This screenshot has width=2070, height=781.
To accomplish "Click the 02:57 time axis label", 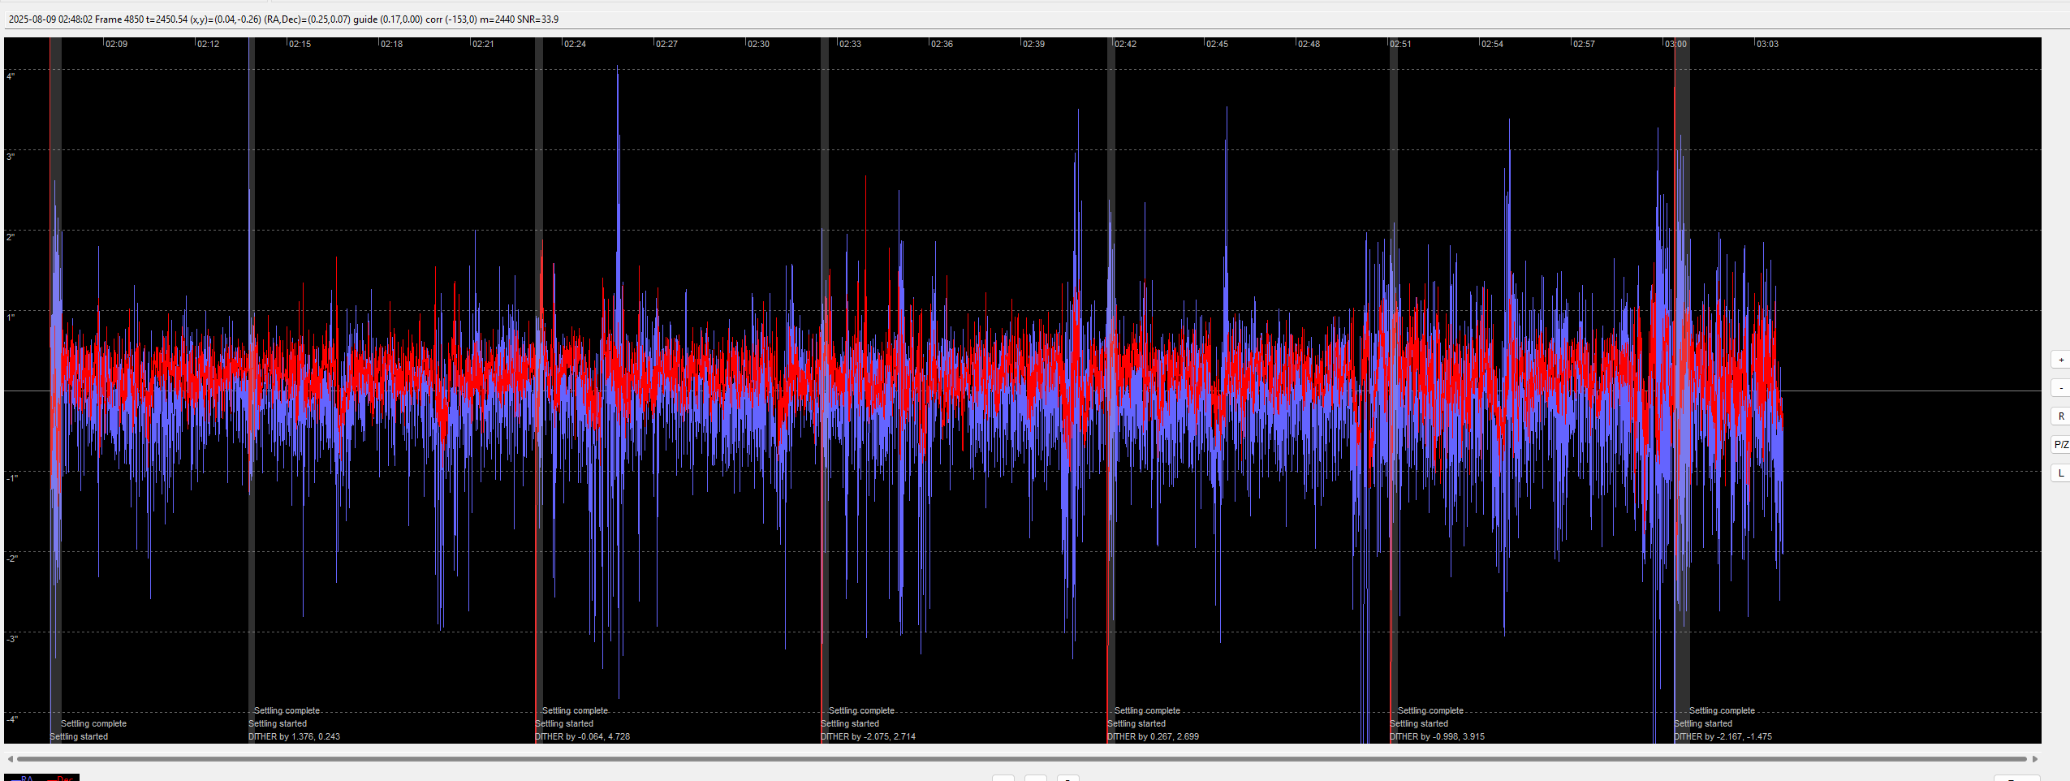I will click(x=1584, y=44).
